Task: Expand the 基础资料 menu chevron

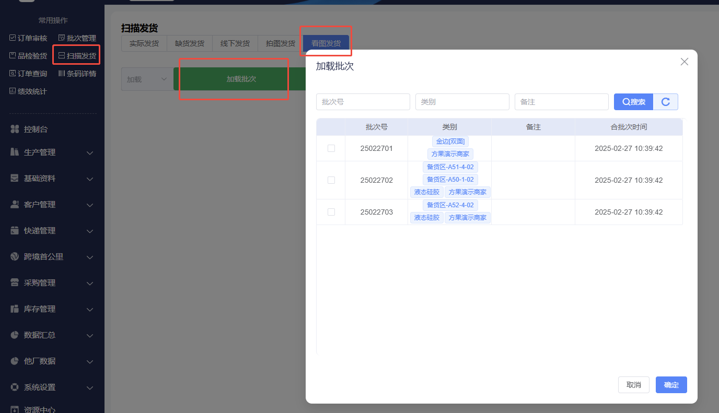Action: 90,179
